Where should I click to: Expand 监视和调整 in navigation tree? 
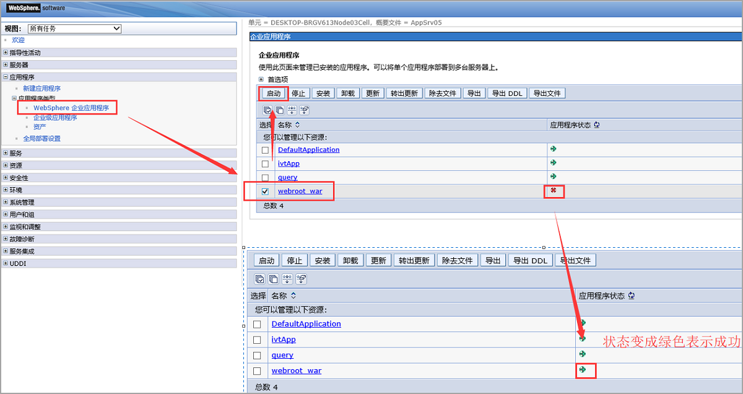tap(6, 227)
